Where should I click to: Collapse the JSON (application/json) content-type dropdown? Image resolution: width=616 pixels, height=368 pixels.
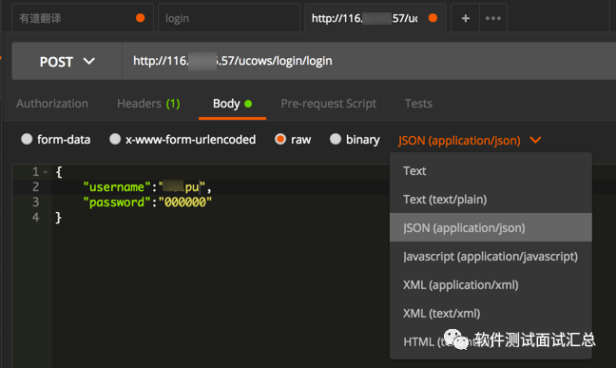(x=470, y=141)
